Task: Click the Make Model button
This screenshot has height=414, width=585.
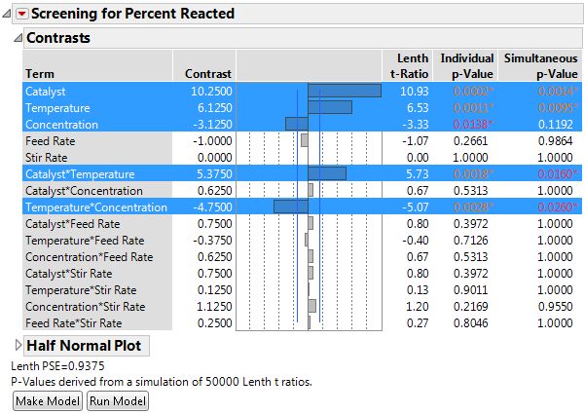Action: (47, 400)
